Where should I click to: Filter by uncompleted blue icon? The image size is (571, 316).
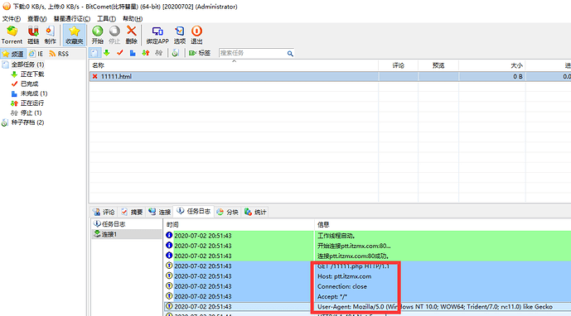133,53
